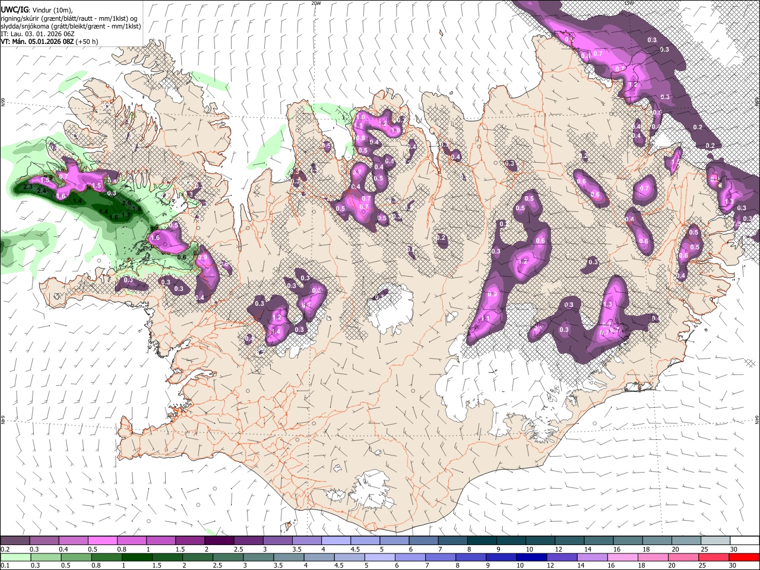Screen dimensions: 760x570
Task: Click the lavender swatch between 4 and 4.5 in the snow legend
Action: tap(336, 541)
